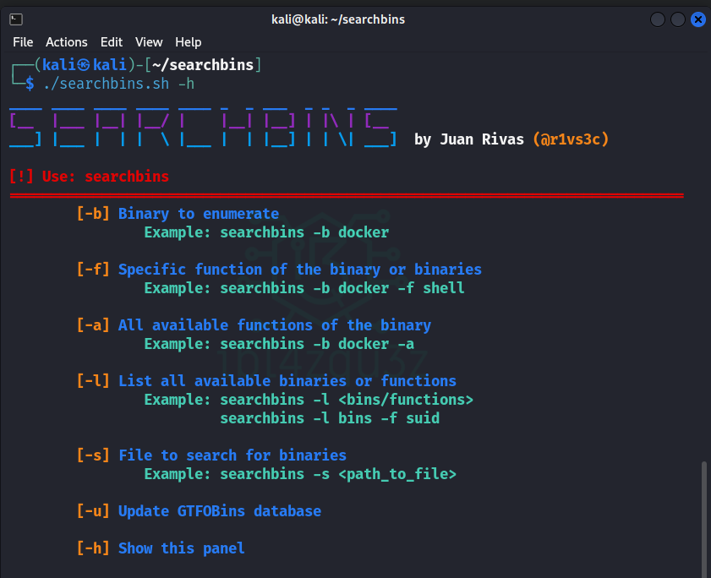The image size is (711, 578).
Task: Open the Help menu
Action: pos(189,42)
